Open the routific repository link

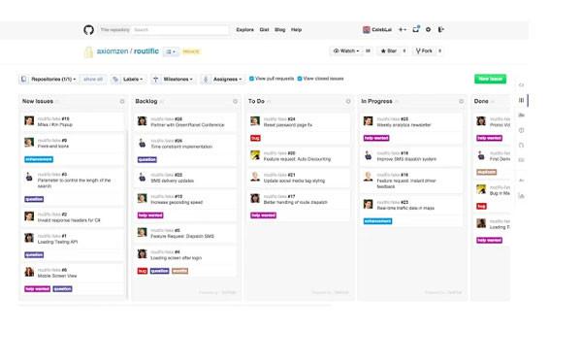coord(146,51)
